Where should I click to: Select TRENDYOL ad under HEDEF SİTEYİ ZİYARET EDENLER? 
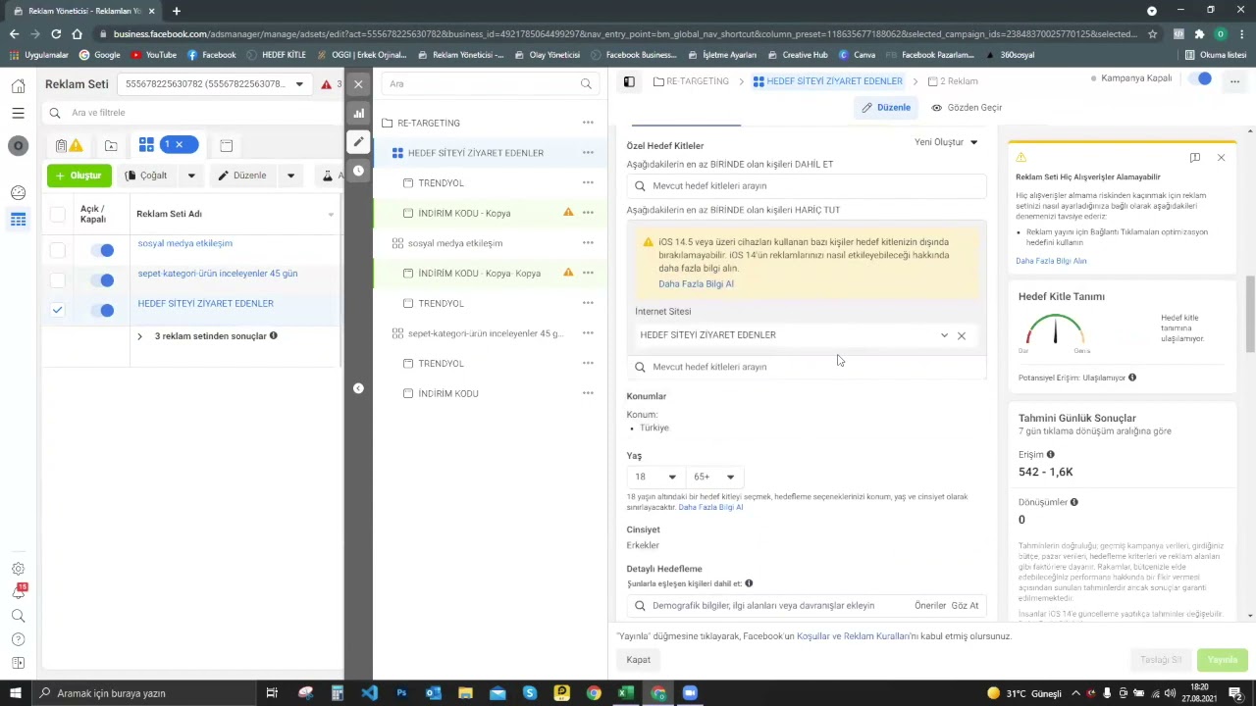(x=441, y=183)
